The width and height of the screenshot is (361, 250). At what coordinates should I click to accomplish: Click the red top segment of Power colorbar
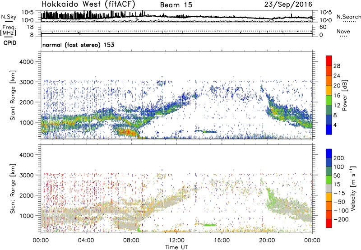329,60
